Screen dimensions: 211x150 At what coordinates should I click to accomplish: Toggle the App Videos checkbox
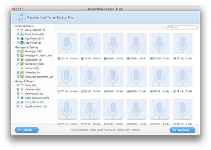(x=18, y=43)
